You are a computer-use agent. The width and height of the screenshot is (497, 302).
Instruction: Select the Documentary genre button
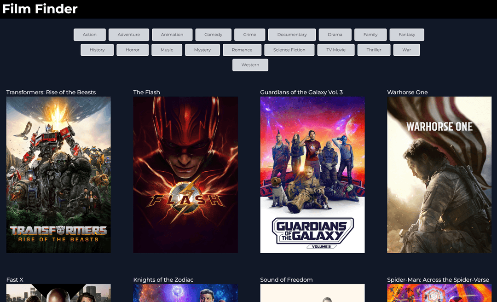292,35
